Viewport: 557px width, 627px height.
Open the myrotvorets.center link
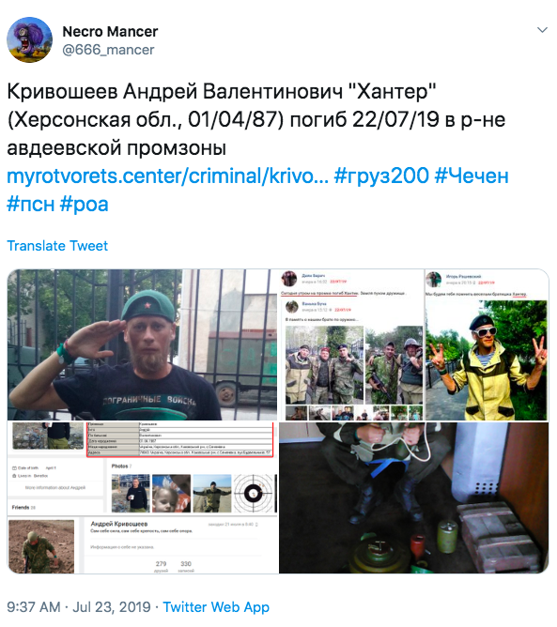pos(167,176)
